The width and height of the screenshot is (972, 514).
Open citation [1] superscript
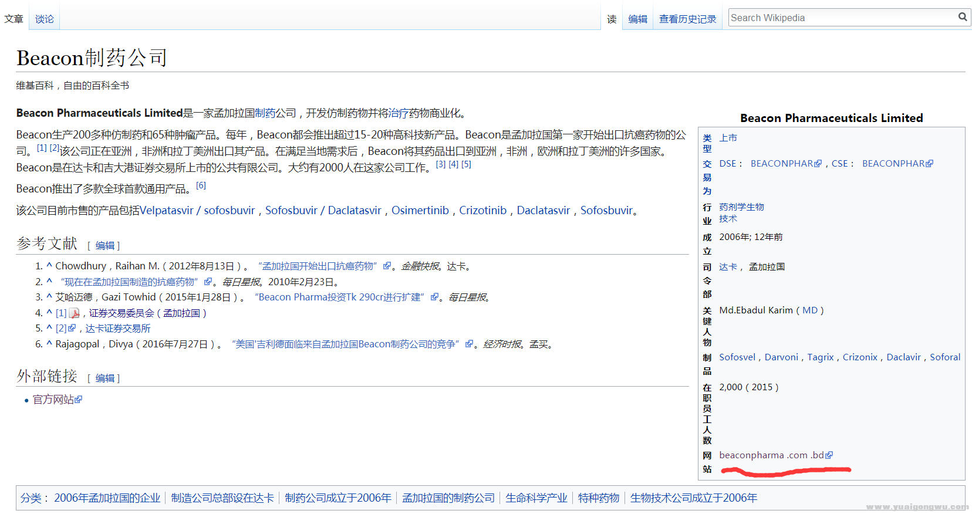pos(42,148)
